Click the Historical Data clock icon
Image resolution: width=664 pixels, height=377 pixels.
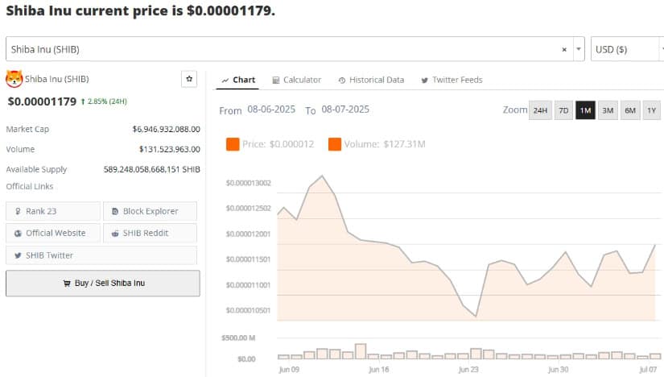click(x=342, y=80)
